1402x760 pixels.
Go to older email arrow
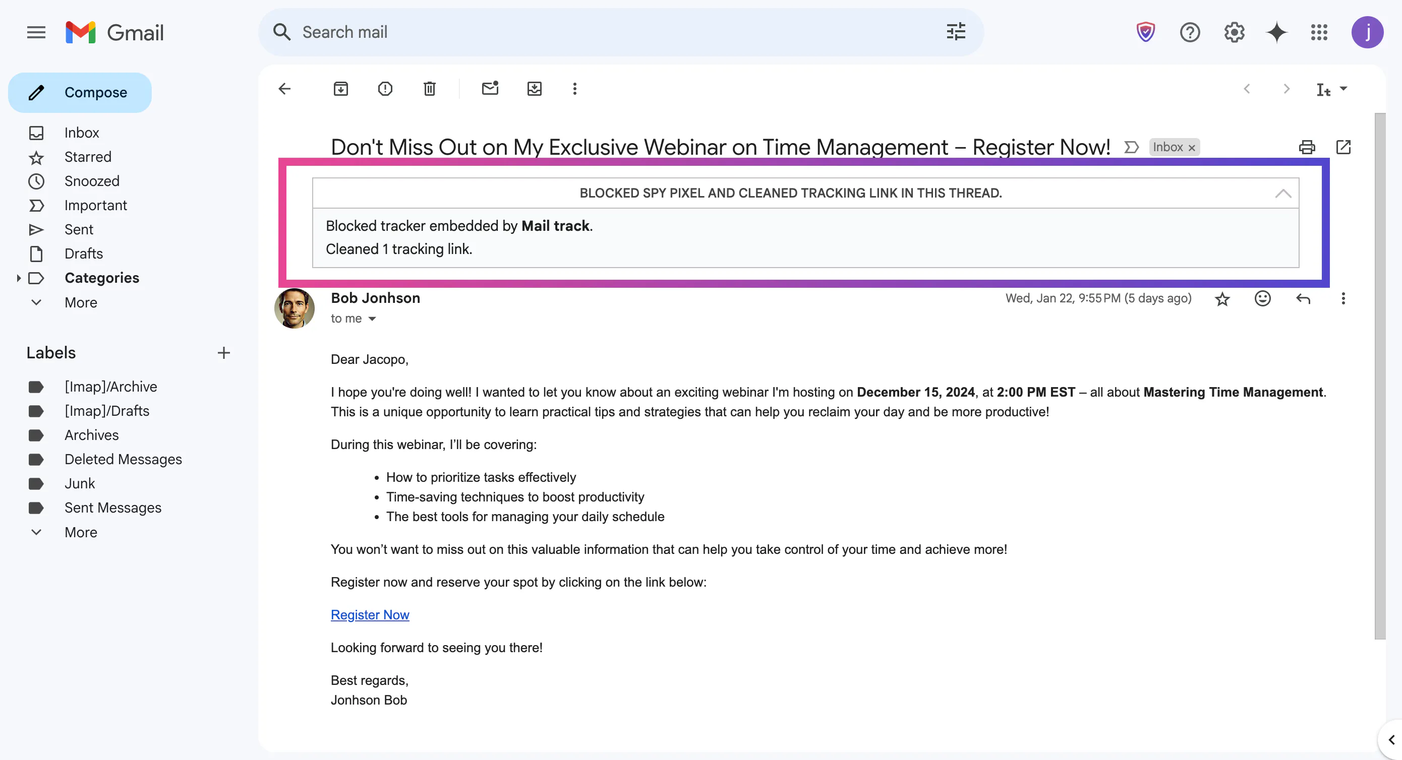click(1287, 89)
